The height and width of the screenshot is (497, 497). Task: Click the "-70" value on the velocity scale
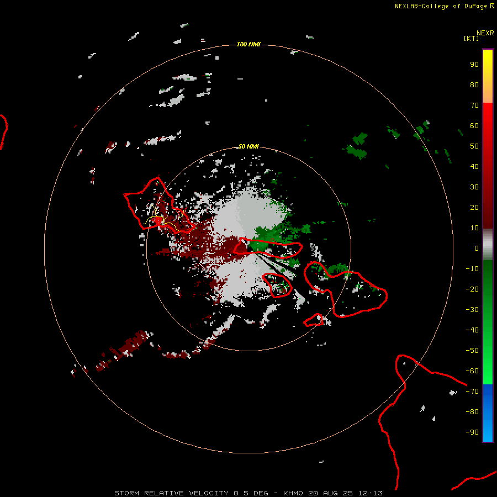pyautogui.click(x=472, y=392)
